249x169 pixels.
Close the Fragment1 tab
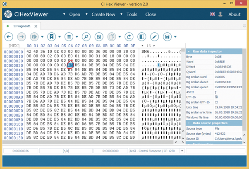[x=36, y=27]
